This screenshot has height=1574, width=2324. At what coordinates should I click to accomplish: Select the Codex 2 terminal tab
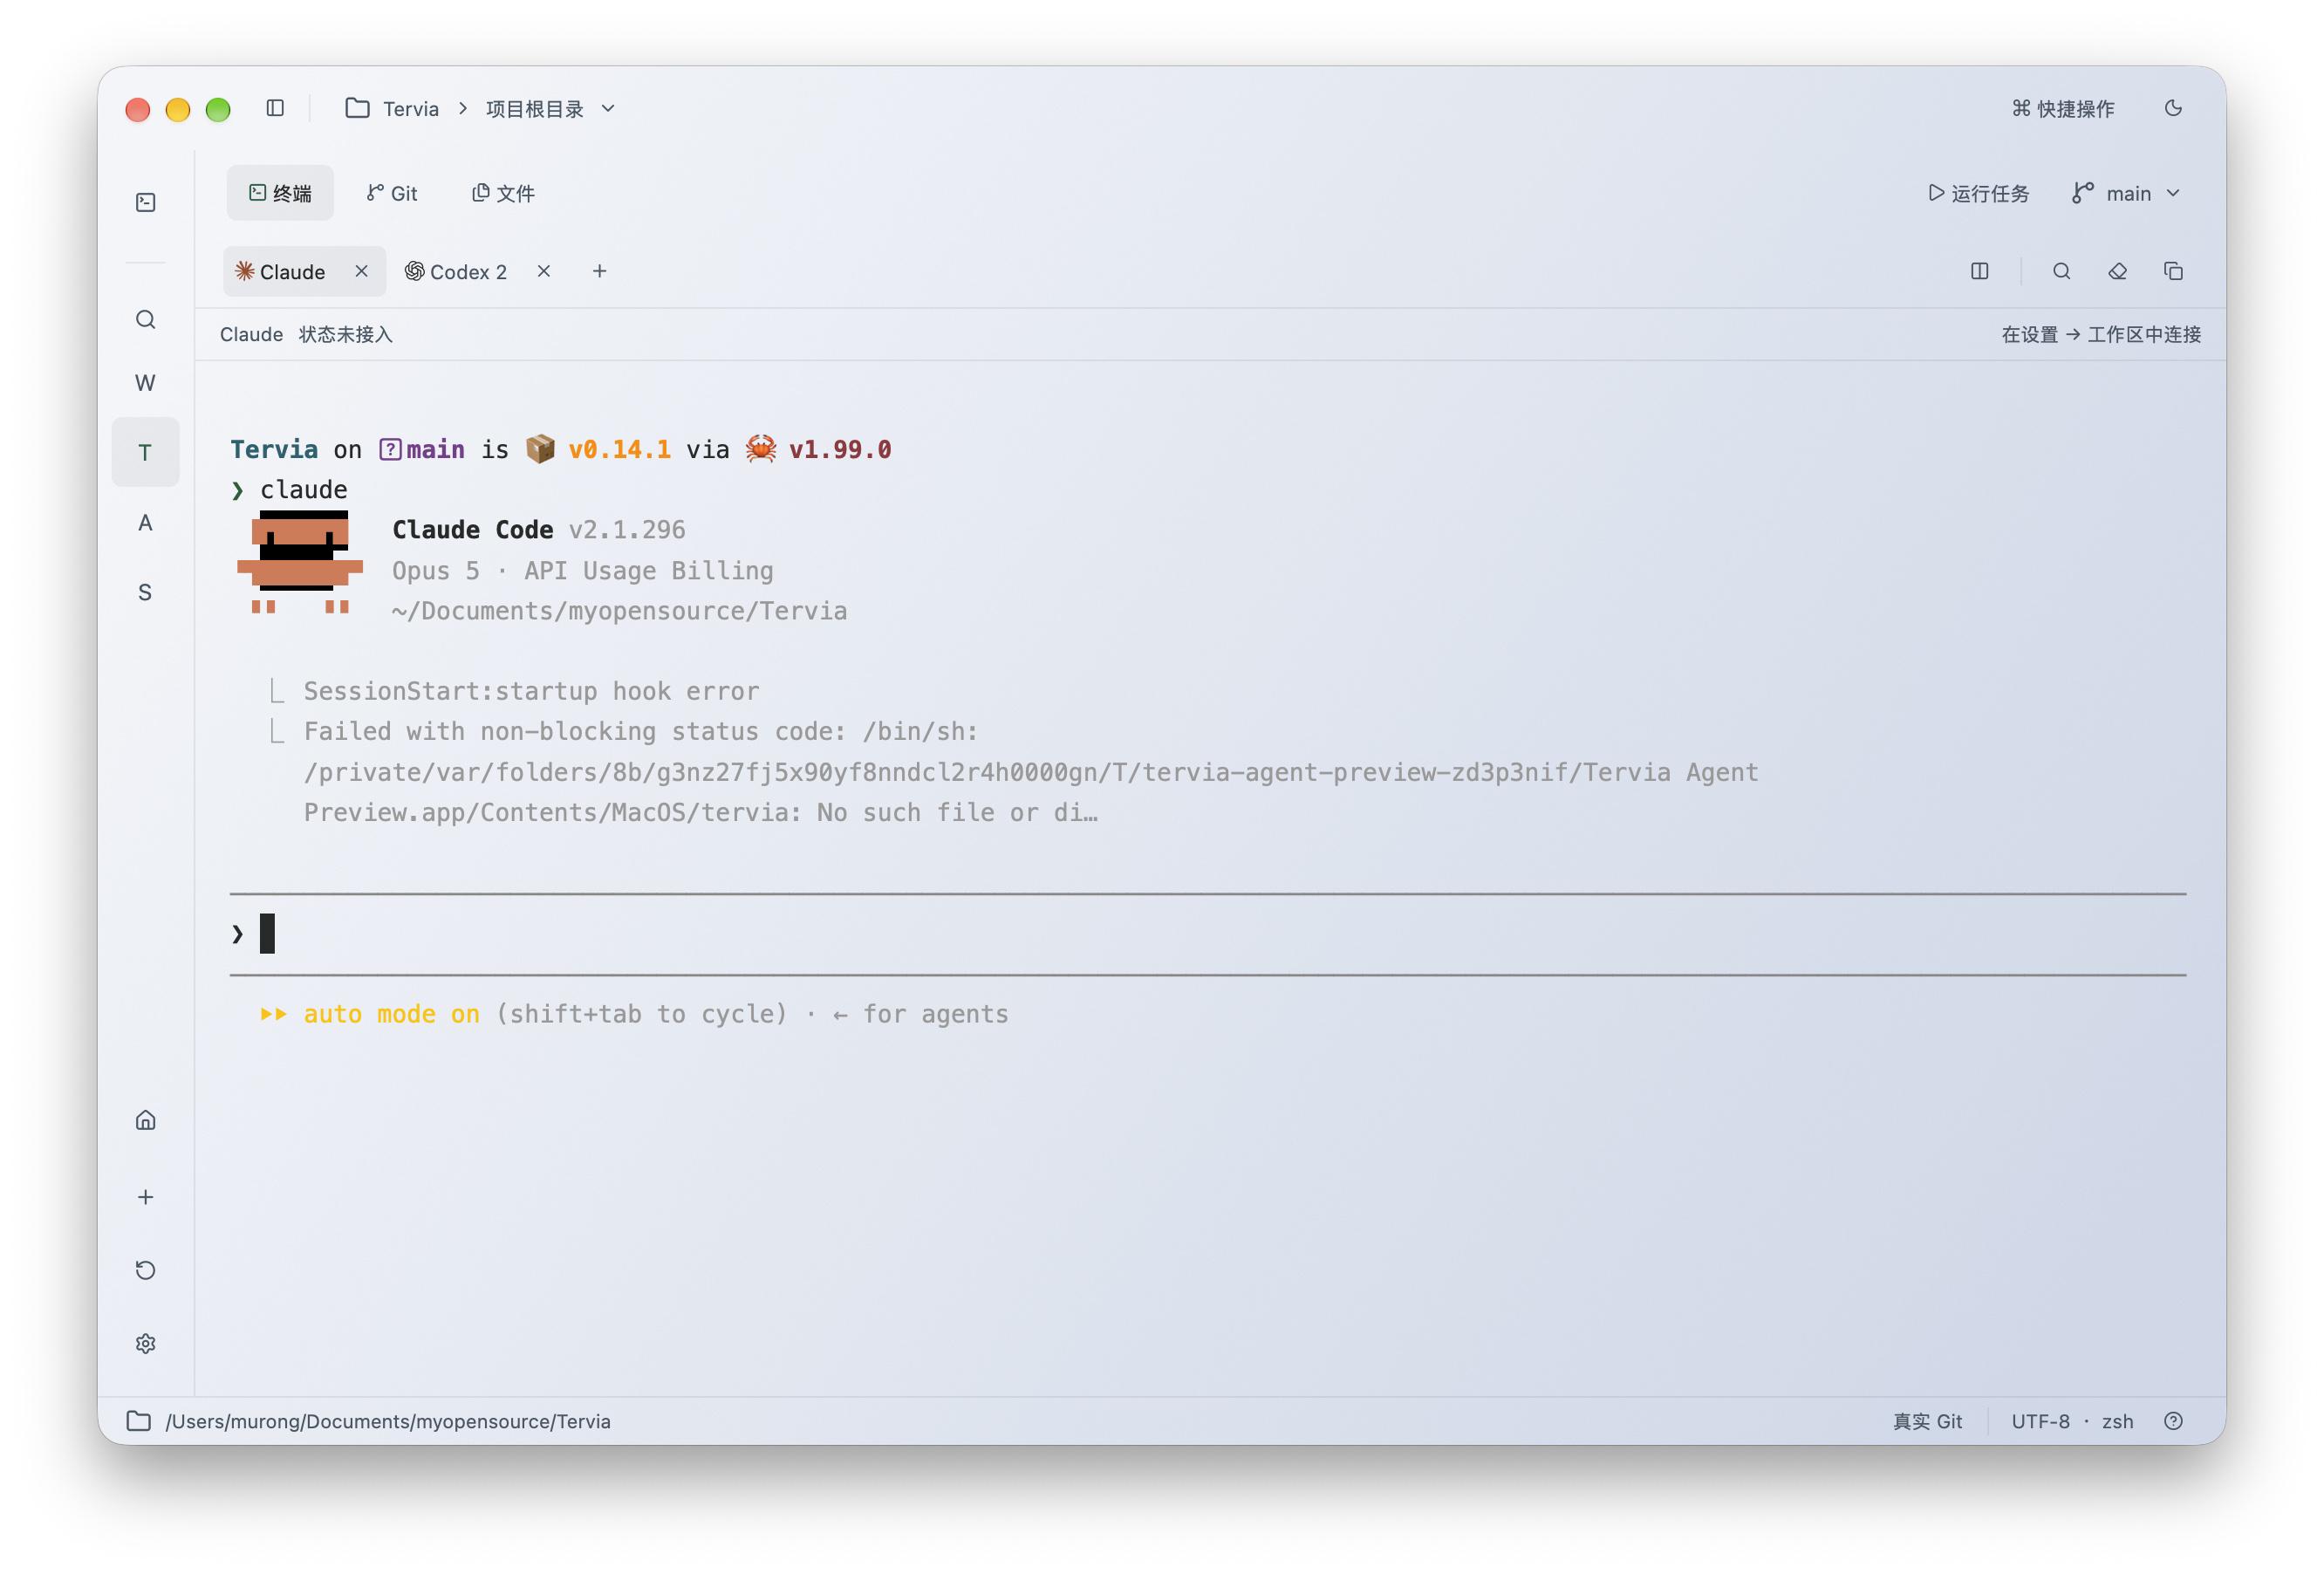(456, 271)
